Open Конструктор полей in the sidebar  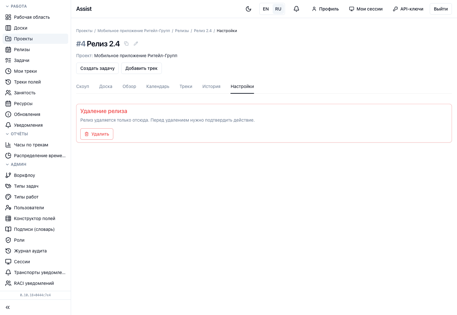point(35,218)
